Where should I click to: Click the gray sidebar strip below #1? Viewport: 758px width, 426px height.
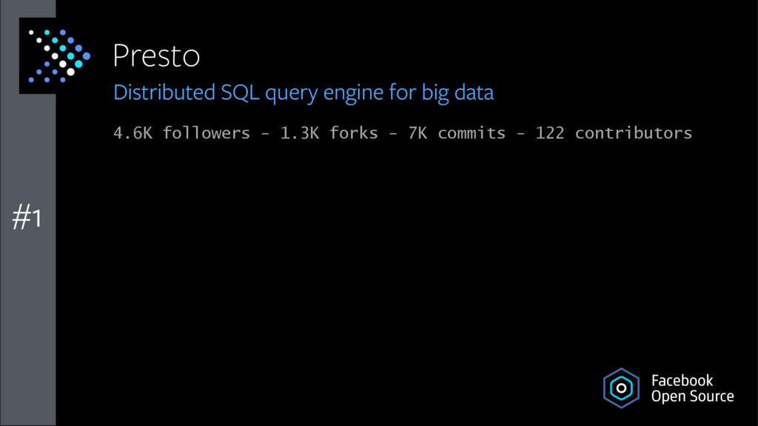pos(28,328)
